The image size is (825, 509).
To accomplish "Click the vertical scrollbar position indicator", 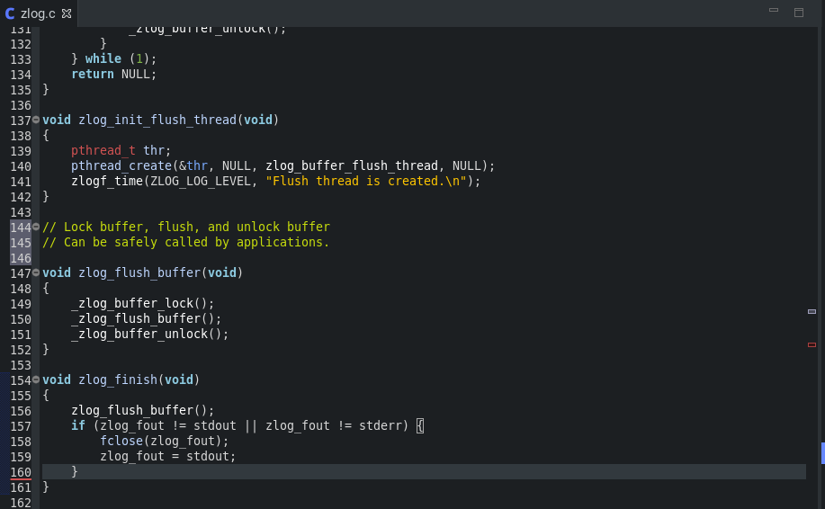I will pos(822,452).
